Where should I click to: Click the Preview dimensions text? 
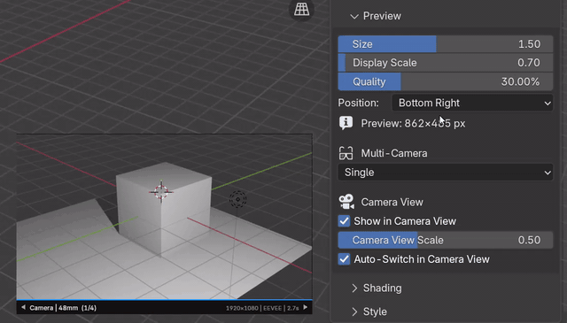pos(413,124)
